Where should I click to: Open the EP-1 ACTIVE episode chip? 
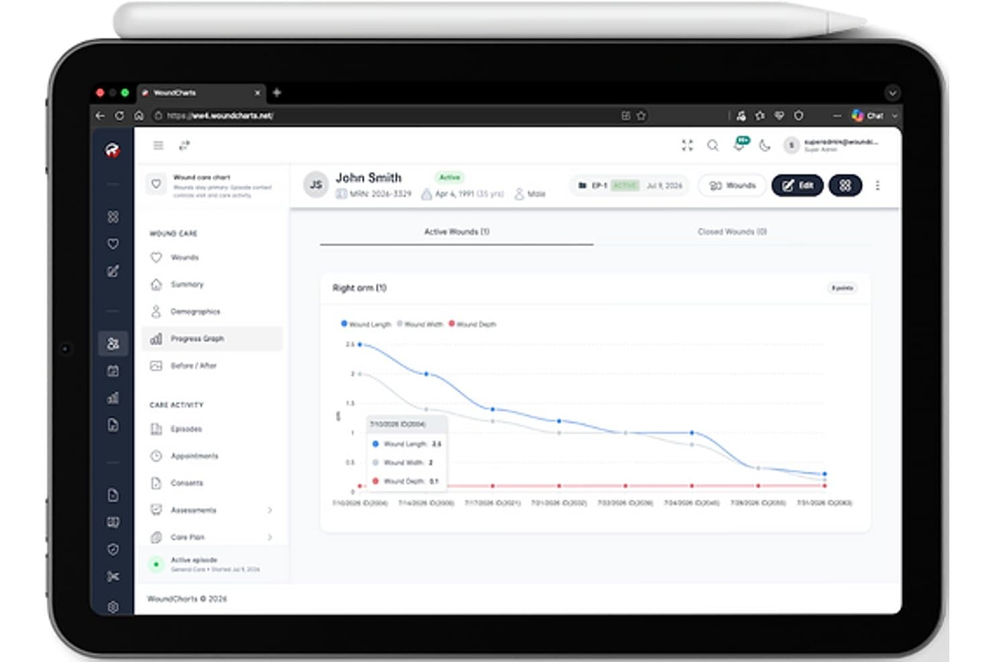click(631, 185)
